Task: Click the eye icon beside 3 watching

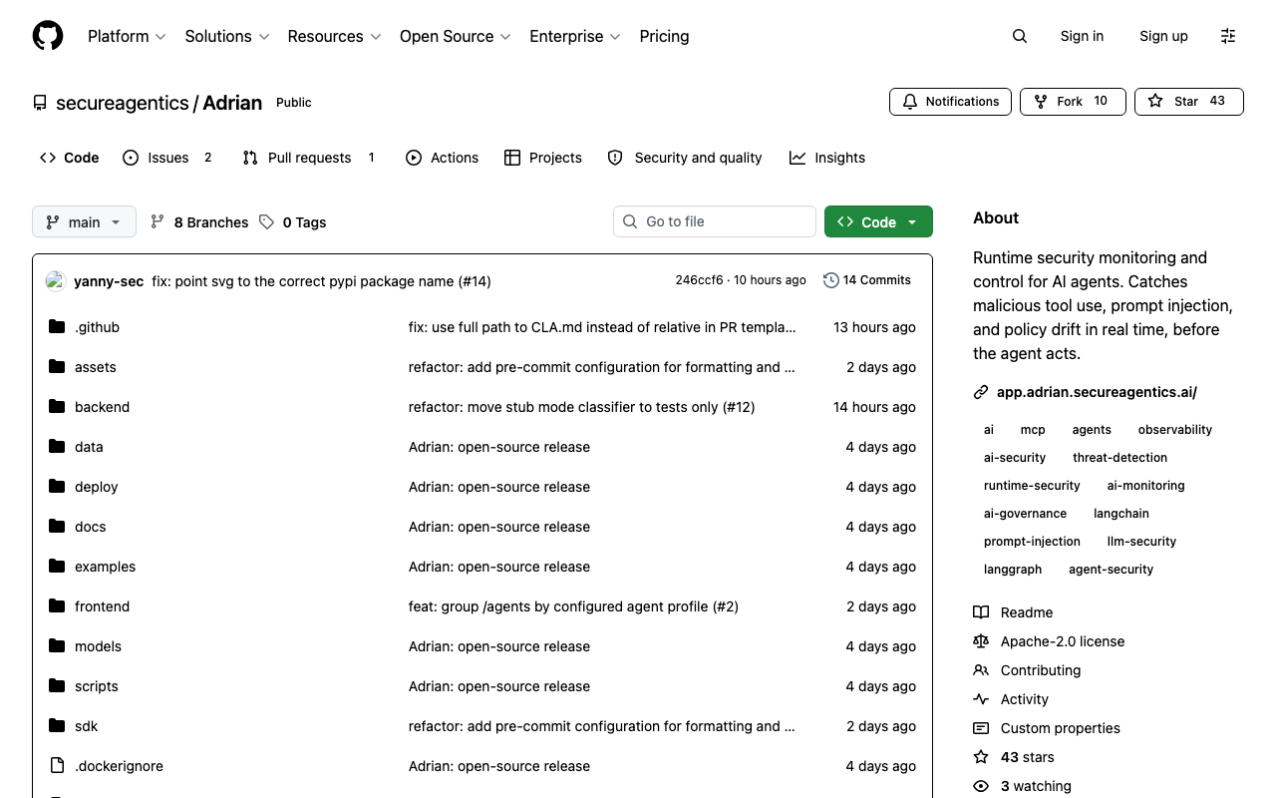Action: [x=981, y=786]
